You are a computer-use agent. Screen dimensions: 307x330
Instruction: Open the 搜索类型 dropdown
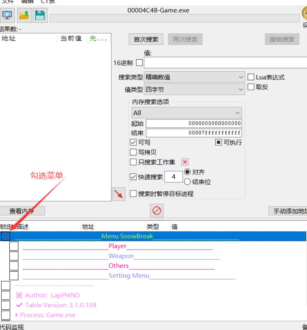(x=195, y=77)
